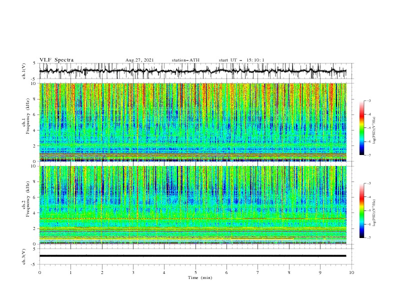396x306 pixels.
Task: Click the "ch.3(V)" axis label
Action: (x=24, y=256)
